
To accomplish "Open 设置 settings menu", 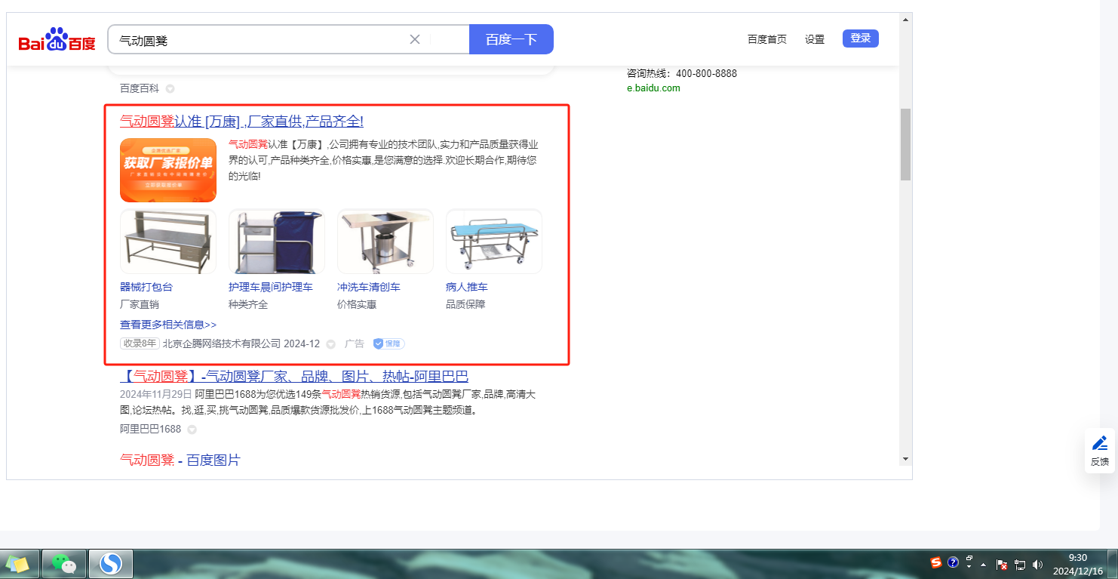I will pyautogui.click(x=815, y=39).
